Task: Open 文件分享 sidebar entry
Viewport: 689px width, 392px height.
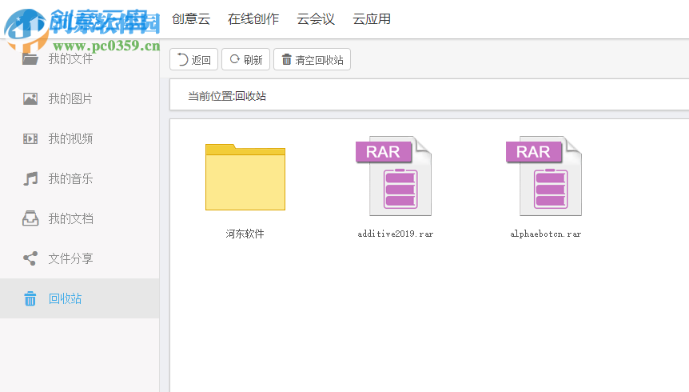Action: 70,258
